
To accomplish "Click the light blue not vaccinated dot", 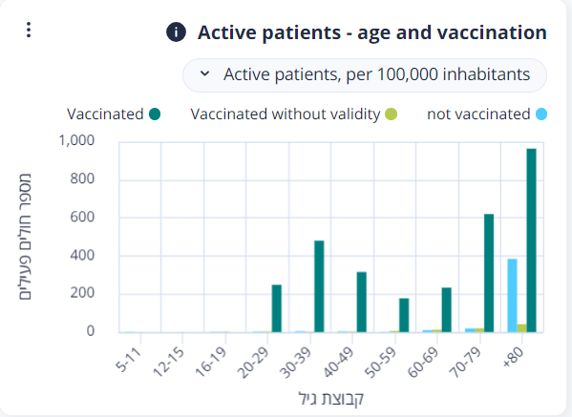I will click(x=541, y=115).
